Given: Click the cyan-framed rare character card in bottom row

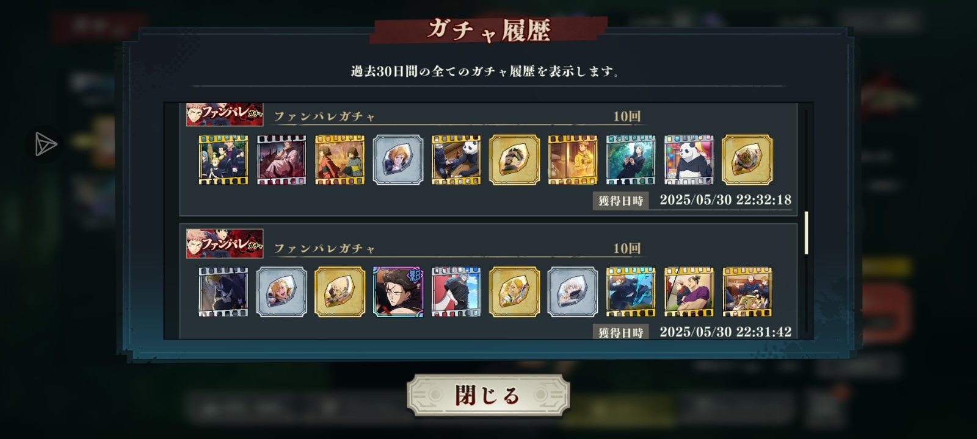Looking at the screenshot, I should coord(398,291).
